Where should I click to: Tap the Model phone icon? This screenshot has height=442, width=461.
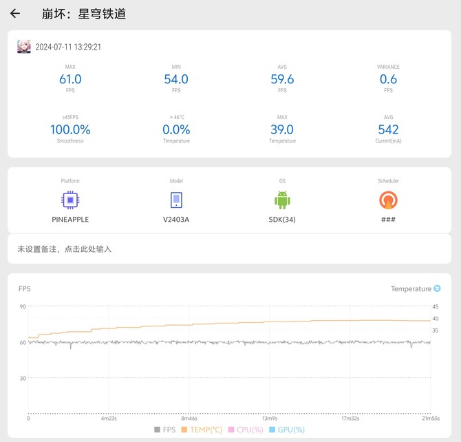[176, 200]
